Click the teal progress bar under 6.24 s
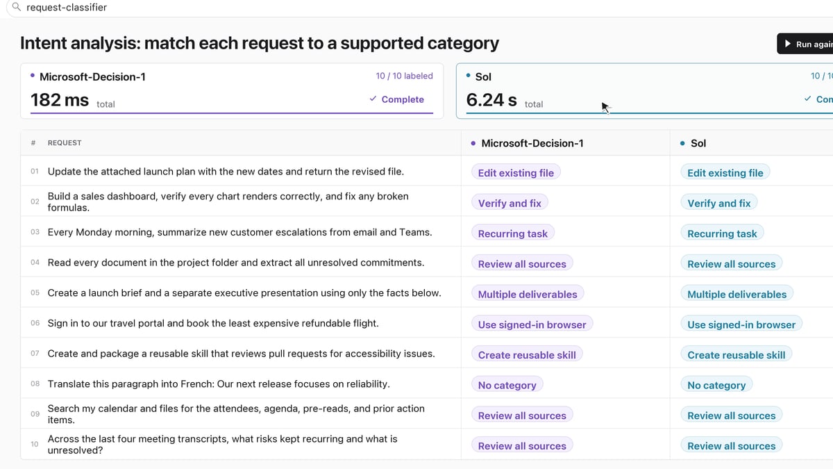 650,113
